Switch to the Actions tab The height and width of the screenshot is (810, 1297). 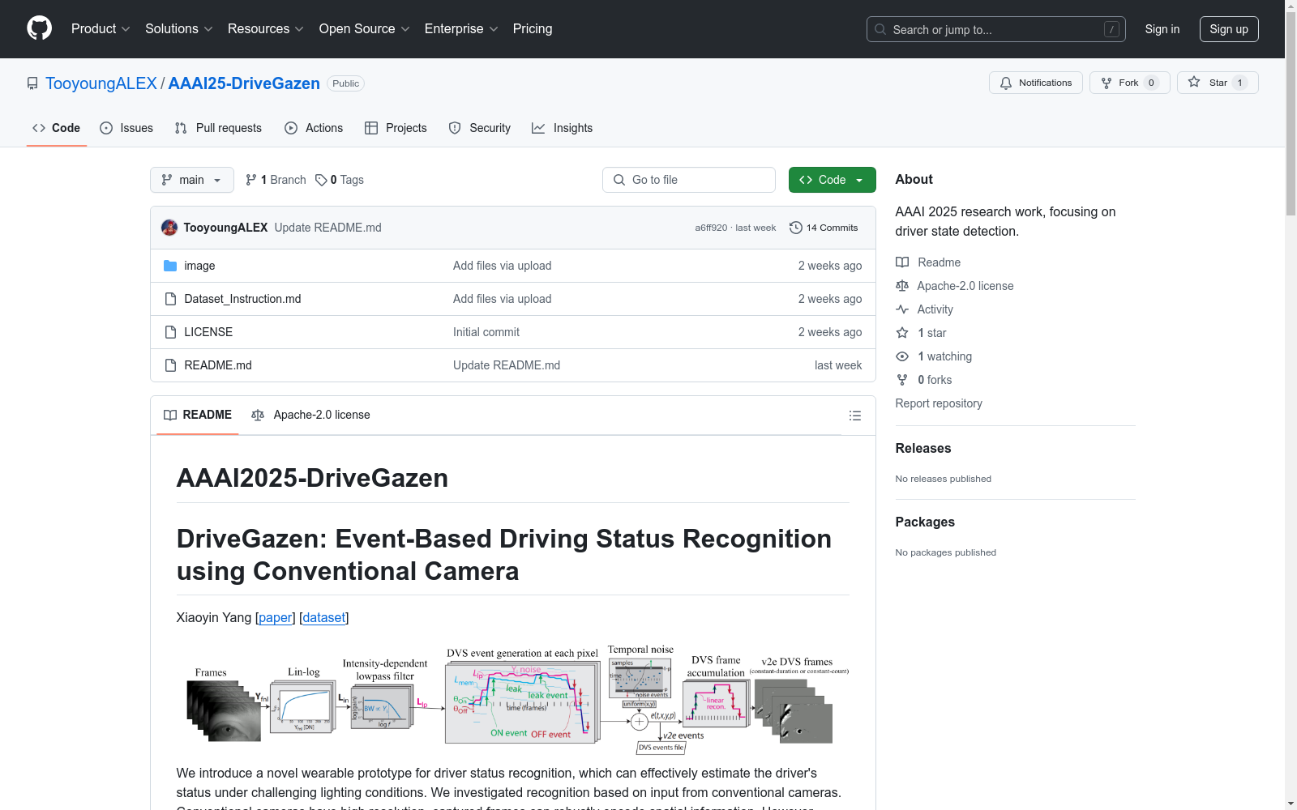(314, 128)
